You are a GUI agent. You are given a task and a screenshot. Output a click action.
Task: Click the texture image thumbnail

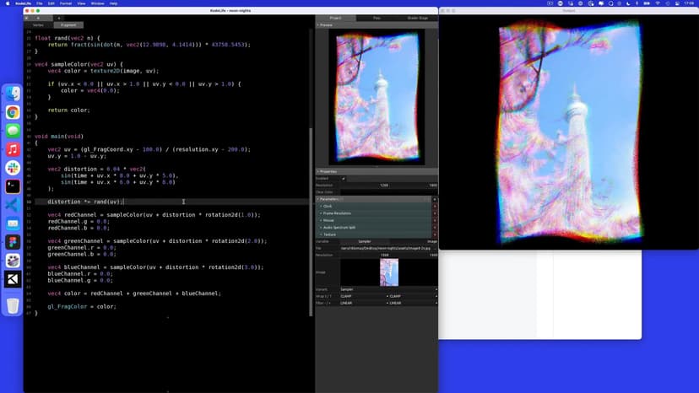(388, 272)
